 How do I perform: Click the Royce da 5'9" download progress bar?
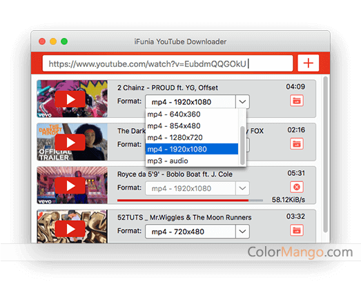[x=190, y=201]
